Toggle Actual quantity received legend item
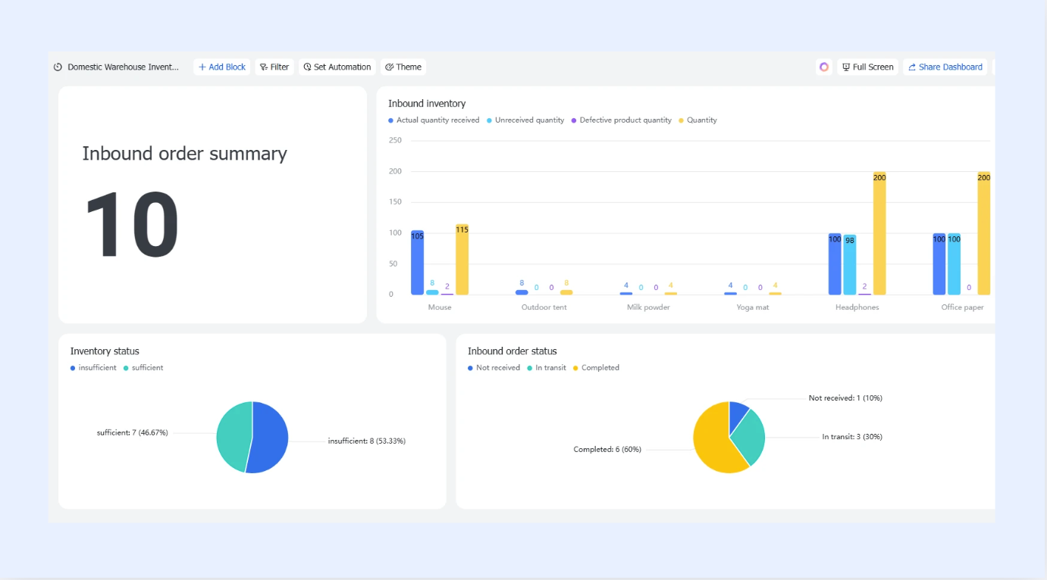1047x580 pixels. click(434, 120)
